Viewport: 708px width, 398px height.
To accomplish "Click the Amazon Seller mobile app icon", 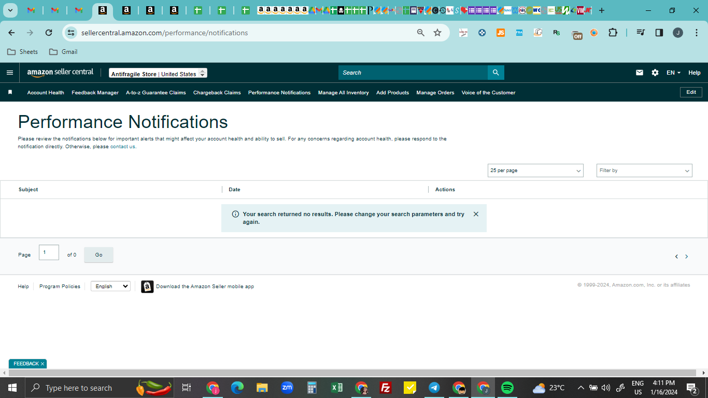I will click(x=147, y=287).
